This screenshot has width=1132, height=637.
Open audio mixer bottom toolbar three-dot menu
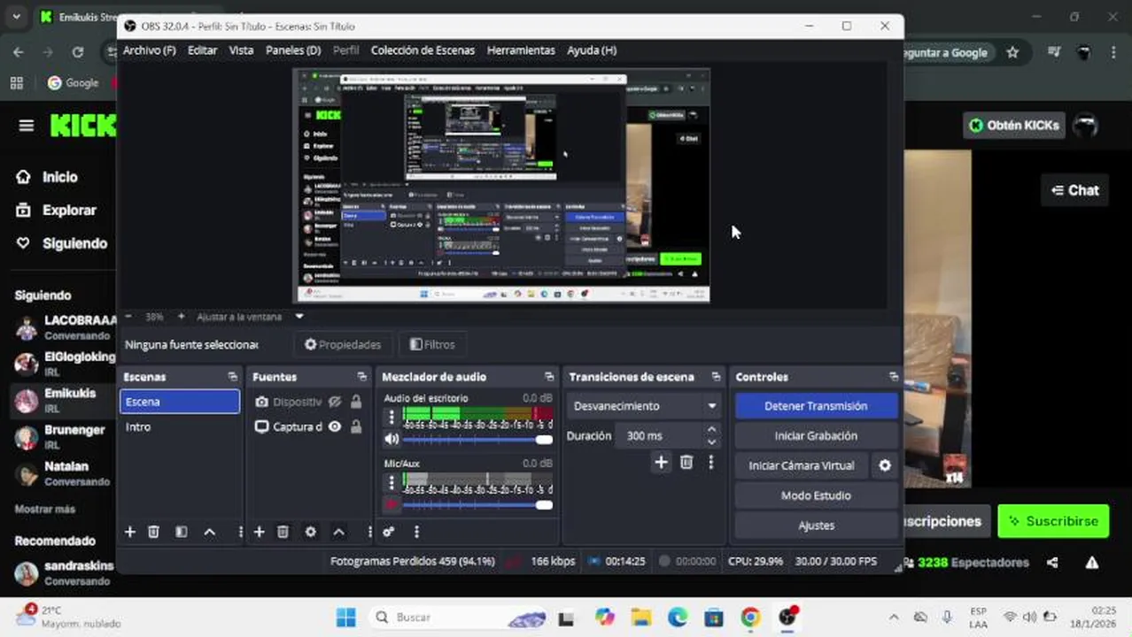[416, 532]
